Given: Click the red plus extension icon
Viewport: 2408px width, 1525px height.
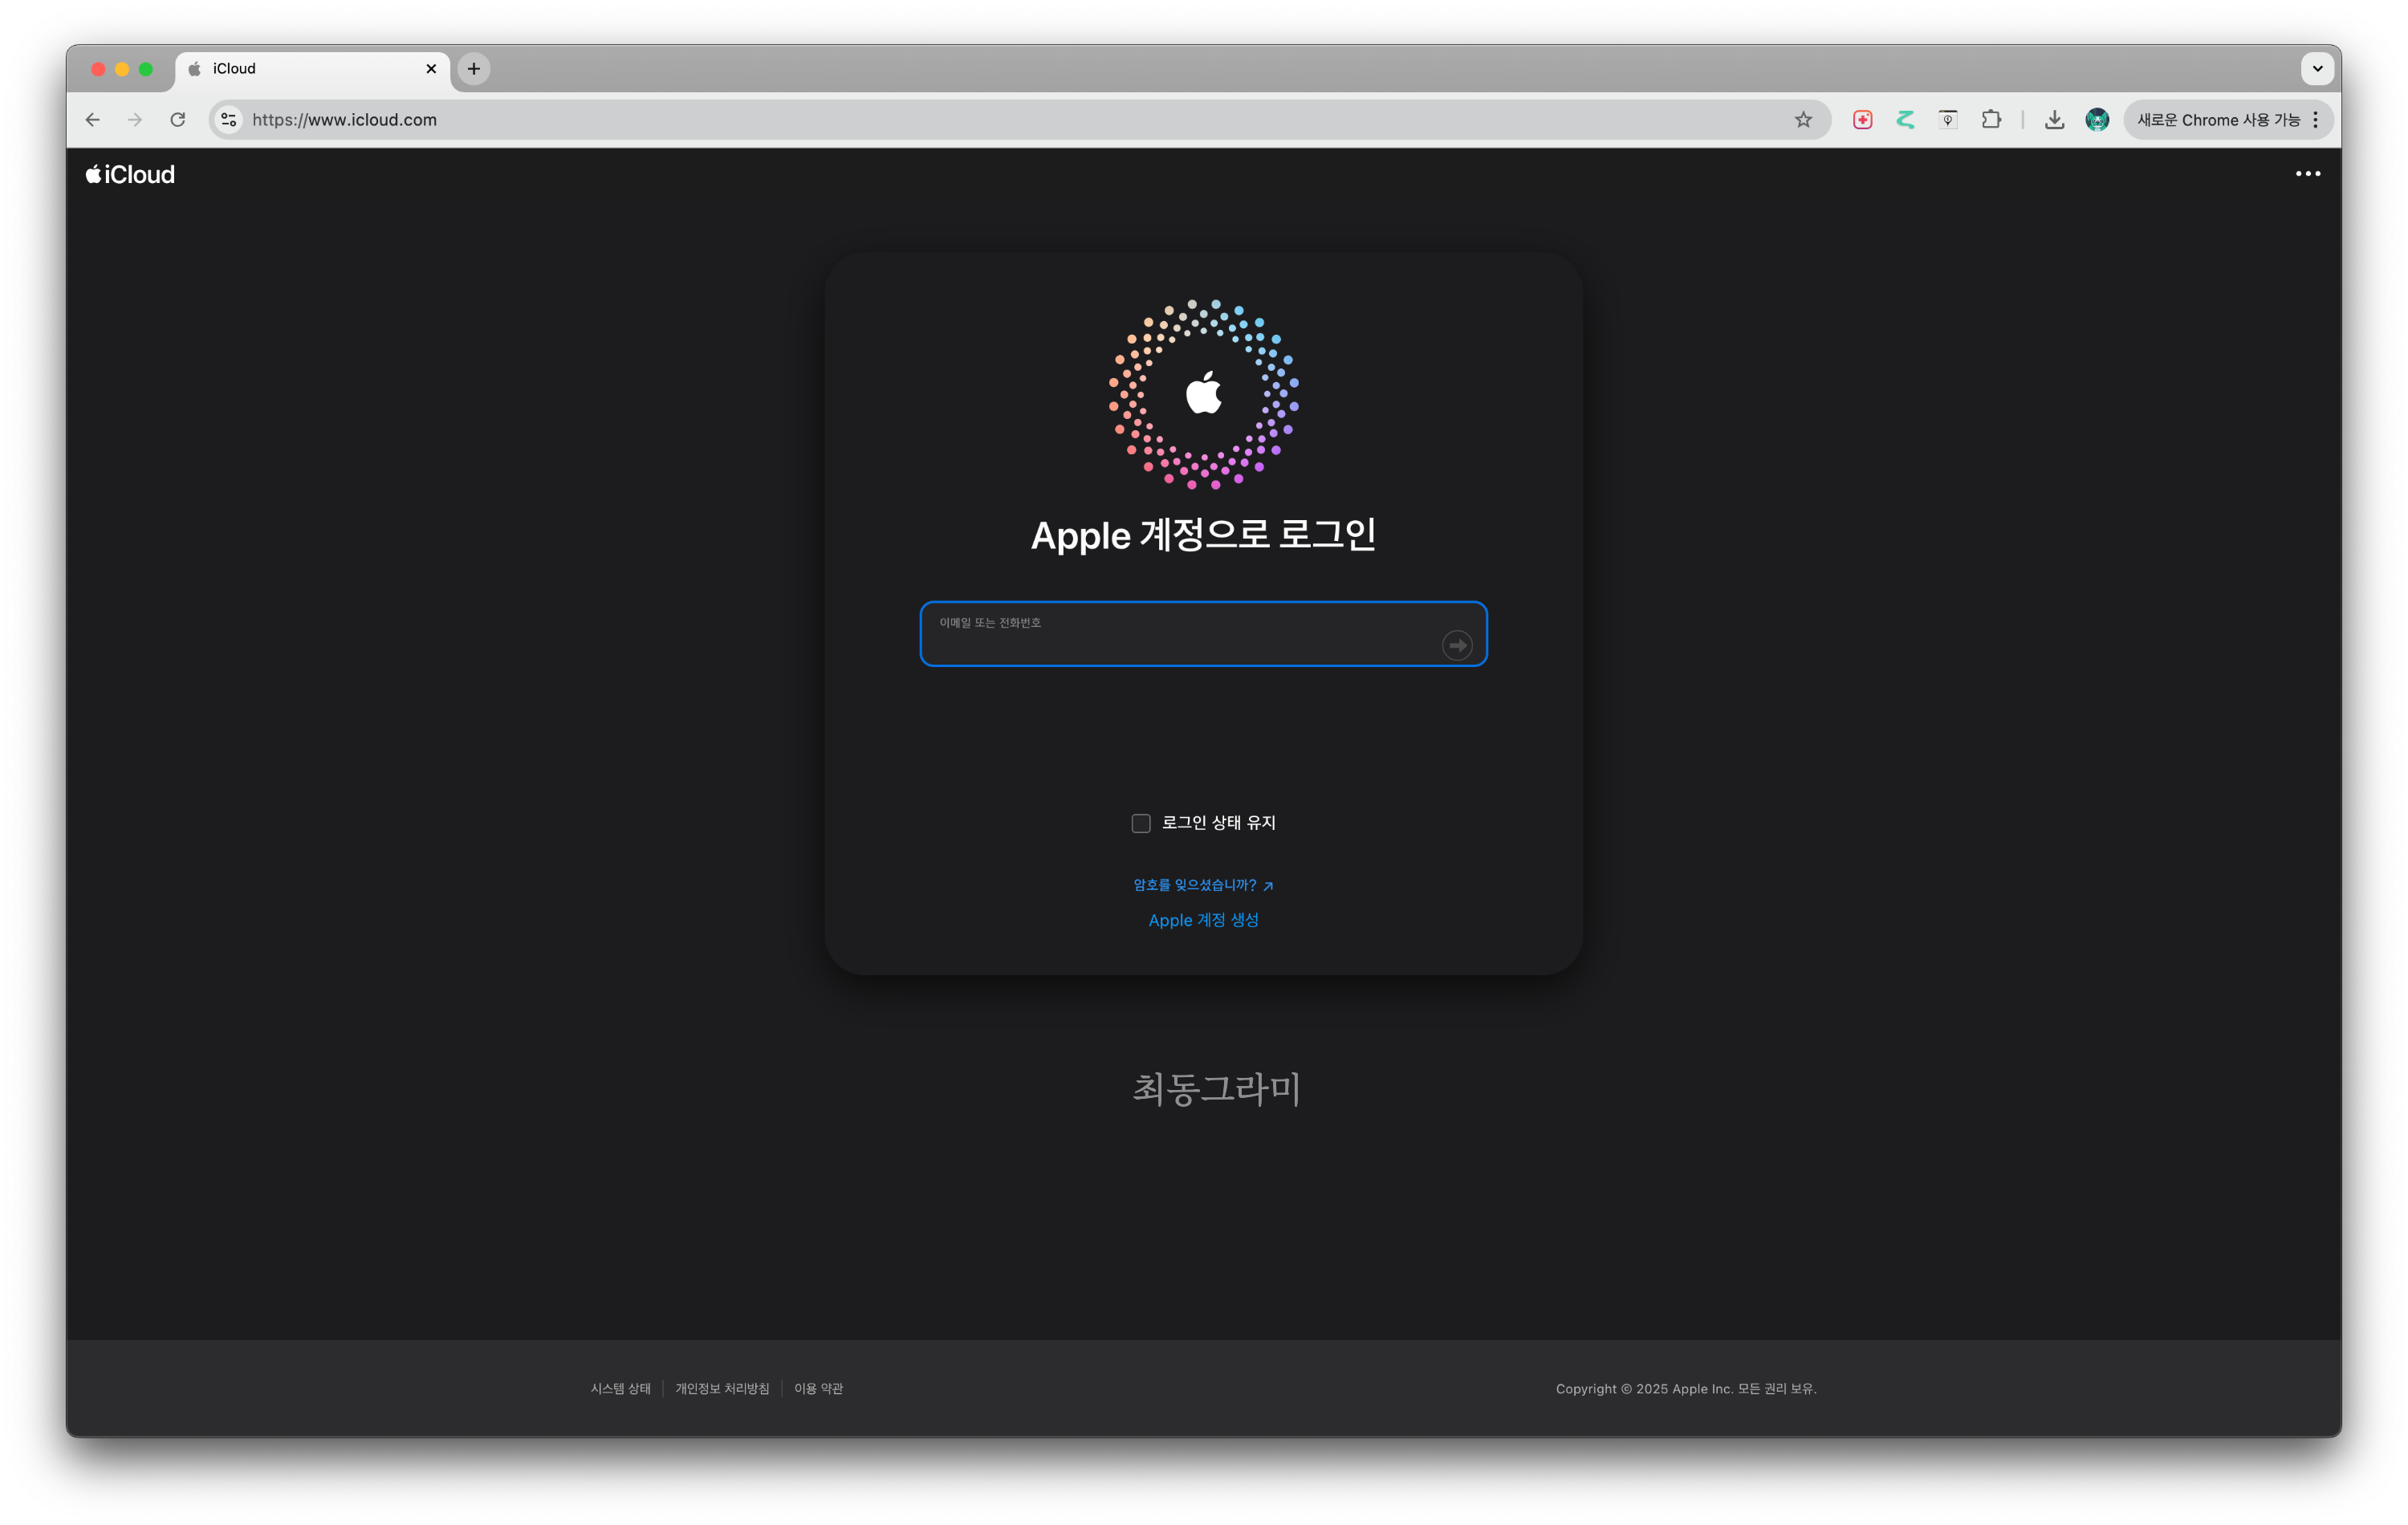Looking at the screenshot, I should [1862, 120].
